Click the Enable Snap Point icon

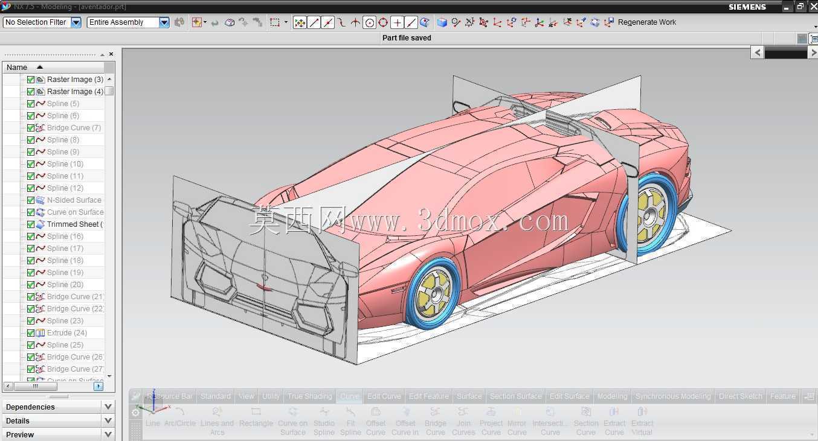click(x=300, y=22)
